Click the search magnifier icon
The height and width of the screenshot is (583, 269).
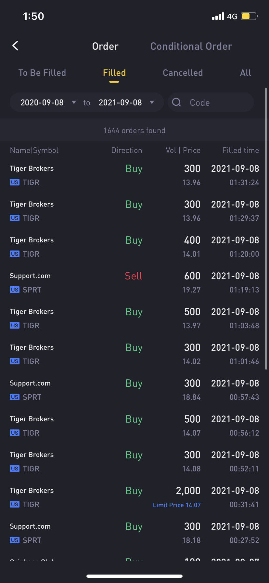point(176,102)
